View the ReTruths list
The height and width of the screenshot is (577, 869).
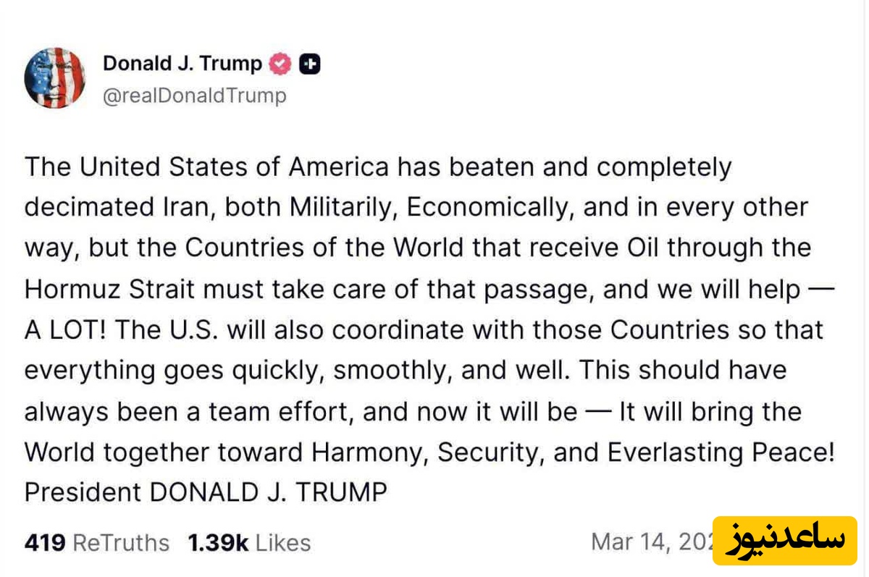pos(121,543)
